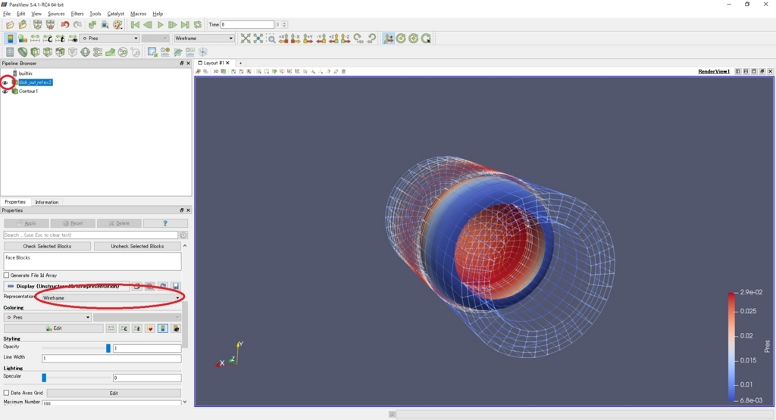This screenshot has width=776, height=420.
Task: Click the Reset camera icon
Action: coord(246,39)
